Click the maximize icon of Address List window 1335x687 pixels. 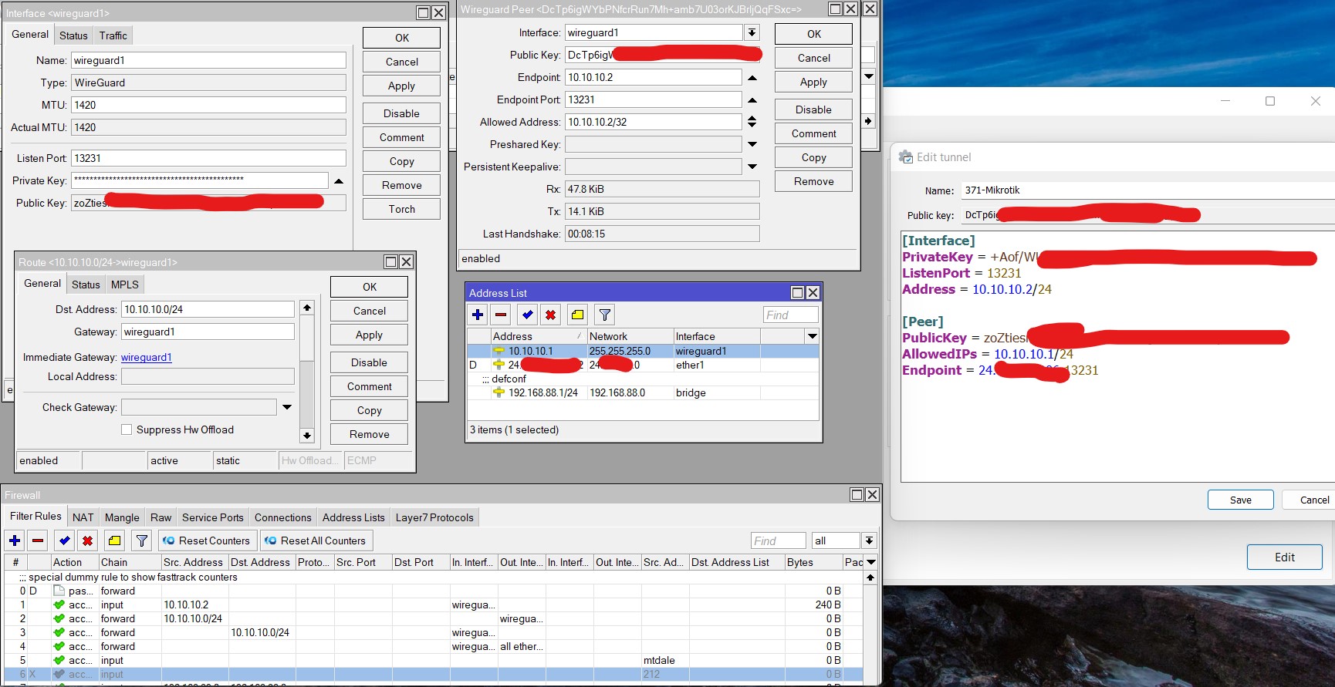click(x=798, y=293)
